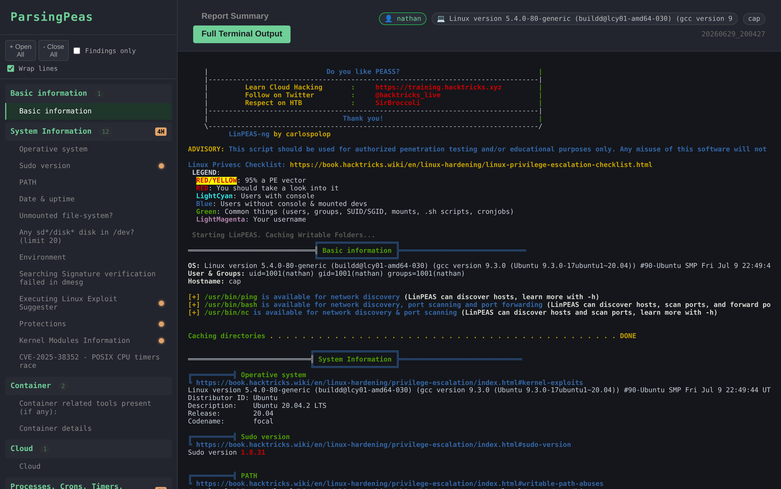Click the RED/YELLOW legend highlight
This screenshot has width=781, height=489.
216,181
